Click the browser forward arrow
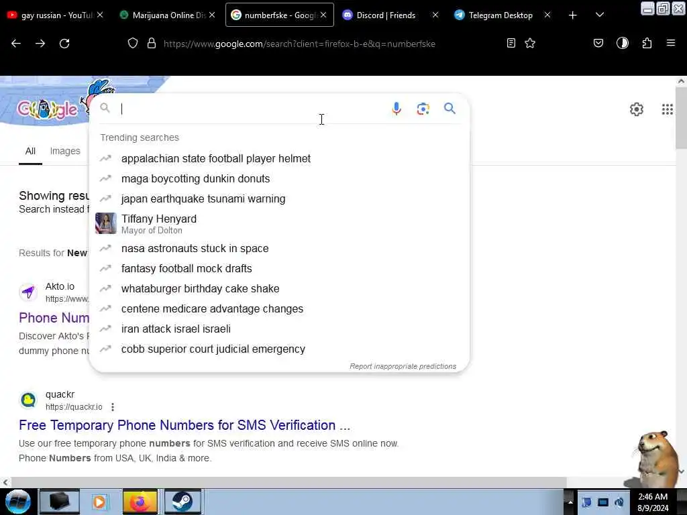 pos(40,44)
